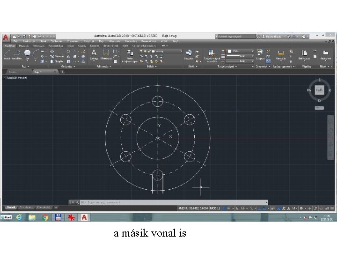337x253 pixels.
Task: Click the Másolás (Copy) tool
Action: click(57, 56)
